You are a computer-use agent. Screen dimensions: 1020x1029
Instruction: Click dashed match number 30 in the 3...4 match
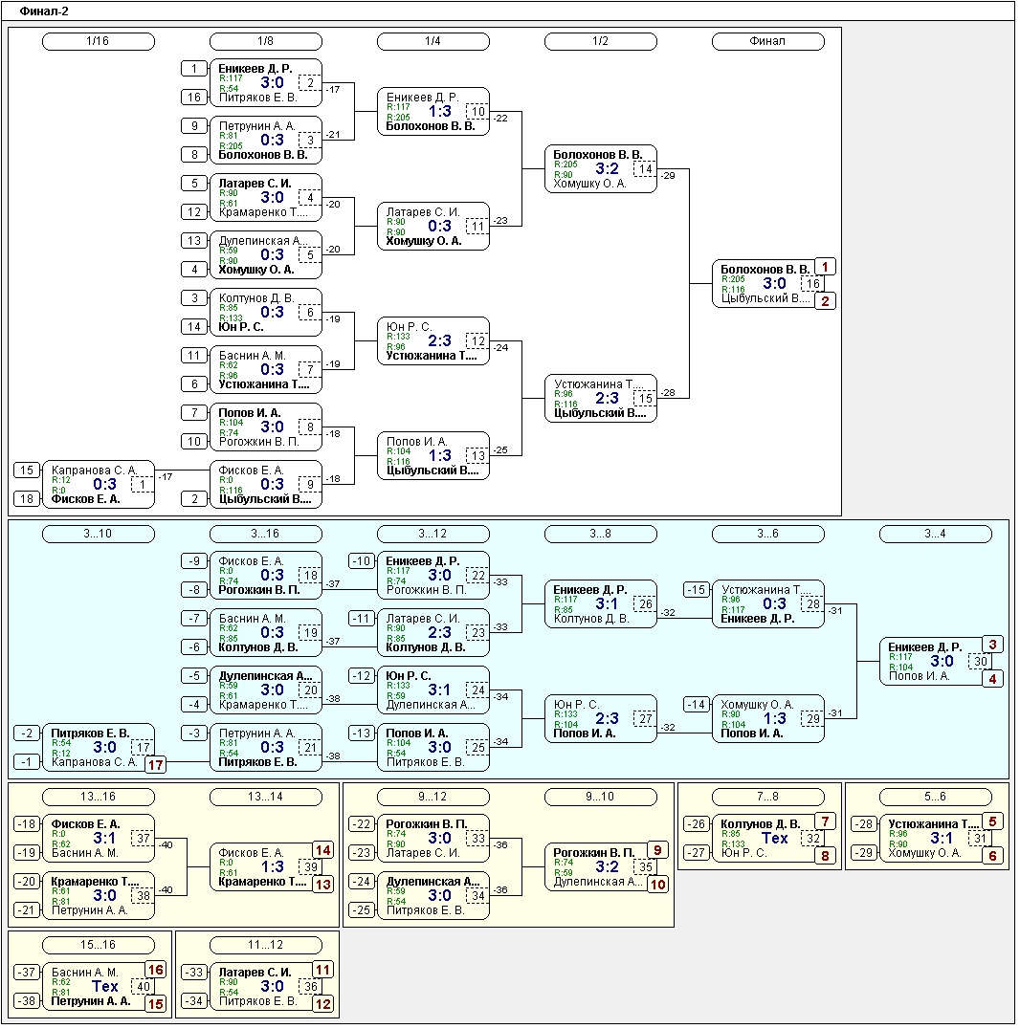980,662
